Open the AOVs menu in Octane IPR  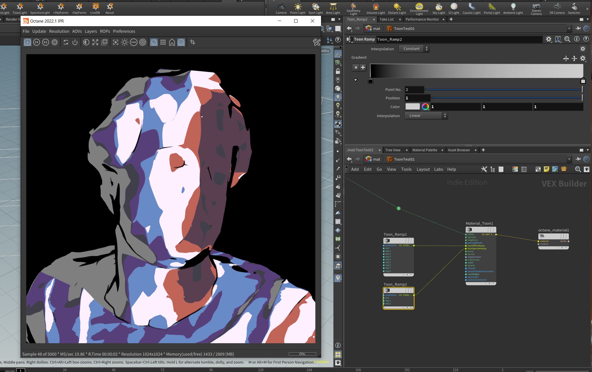77,31
